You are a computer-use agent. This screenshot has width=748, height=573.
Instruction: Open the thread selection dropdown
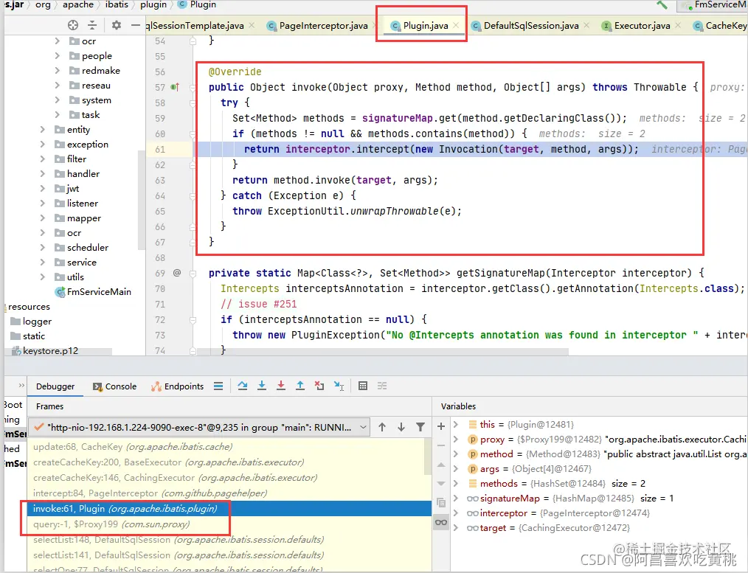(x=364, y=427)
